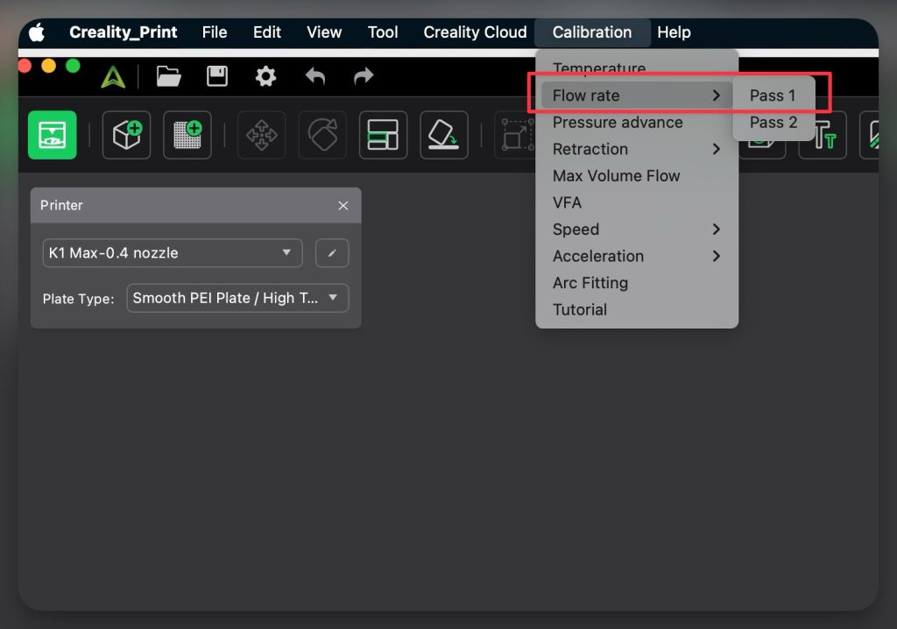897x629 pixels.
Task: Click the undo arrow icon
Action: [x=315, y=77]
